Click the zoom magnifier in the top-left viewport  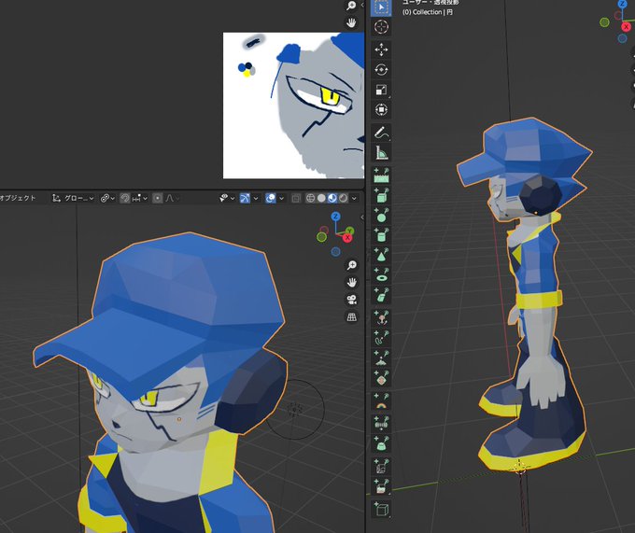pyautogui.click(x=351, y=6)
